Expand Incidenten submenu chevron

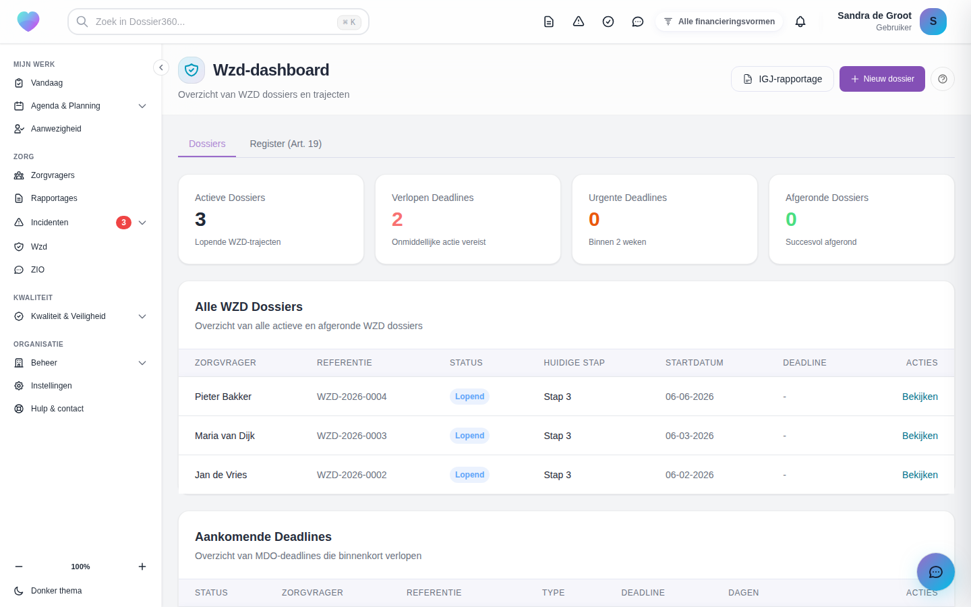point(142,223)
